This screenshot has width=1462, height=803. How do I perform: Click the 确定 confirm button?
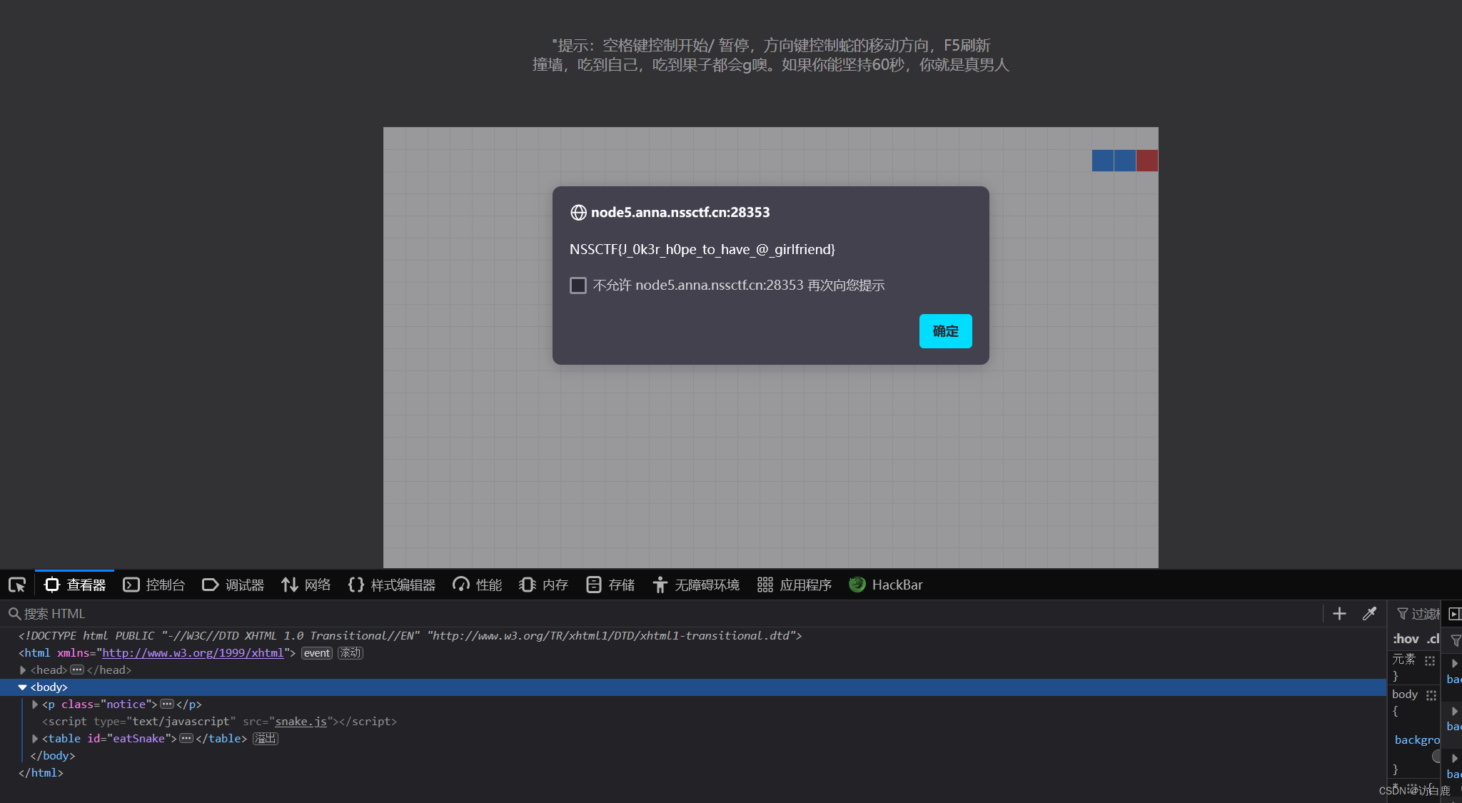[x=945, y=331]
